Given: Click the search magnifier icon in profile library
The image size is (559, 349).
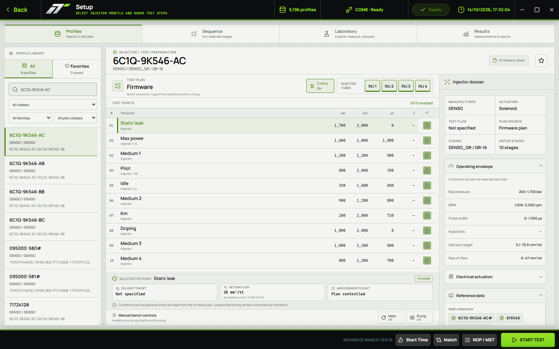Looking at the screenshot, I should (x=15, y=89).
